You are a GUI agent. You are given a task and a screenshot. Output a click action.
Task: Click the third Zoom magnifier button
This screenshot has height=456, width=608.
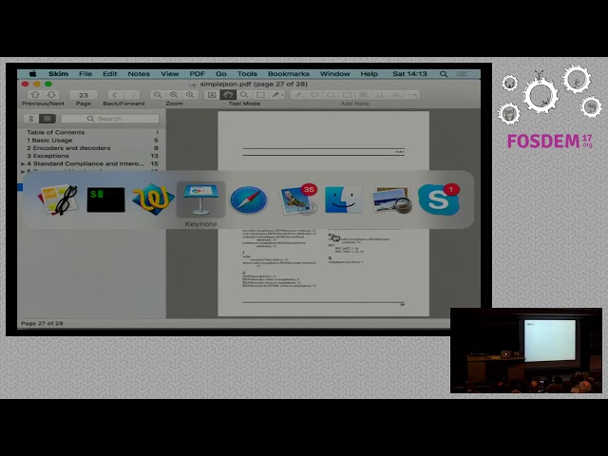coord(190,95)
